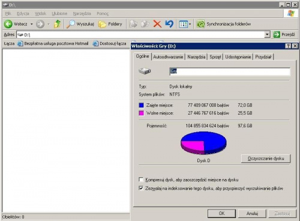
Task: Enable Kompresuj dysk checkbox
Action: click(141, 180)
